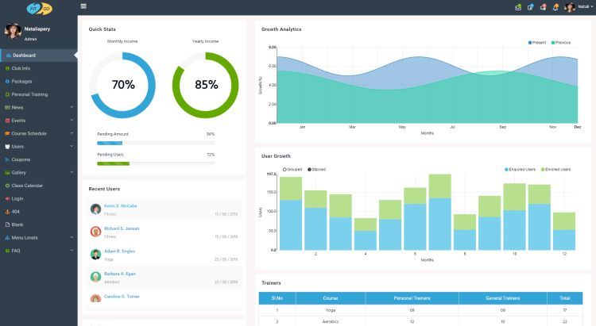Click the top bar user avatar
Viewport: 596px width, 326px height.
click(570, 7)
